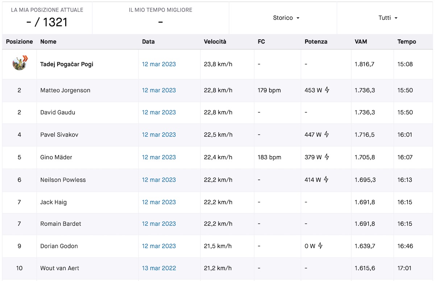The width and height of the screenshot is (435, 281).
Task: Open Gino Mäder's 12 mar 2023 activity
Action: pyautogui.click(x=159, y=157)
